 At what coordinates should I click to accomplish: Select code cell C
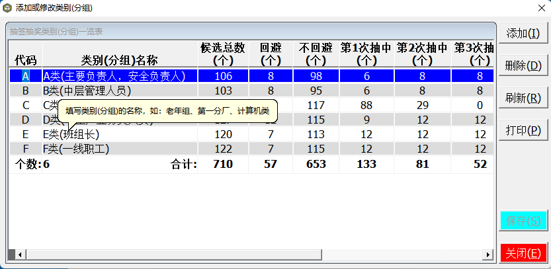25,105
